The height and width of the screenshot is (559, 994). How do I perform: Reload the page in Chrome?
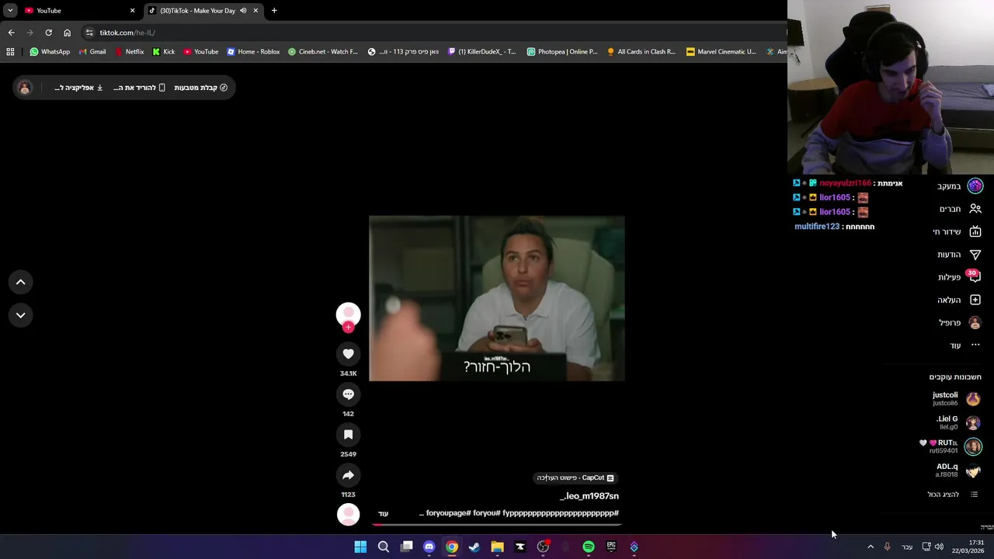point(48,33)
